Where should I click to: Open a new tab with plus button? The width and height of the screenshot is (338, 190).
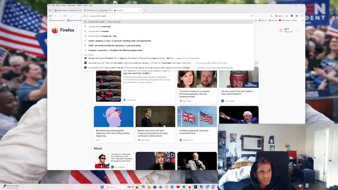point(145,10)
